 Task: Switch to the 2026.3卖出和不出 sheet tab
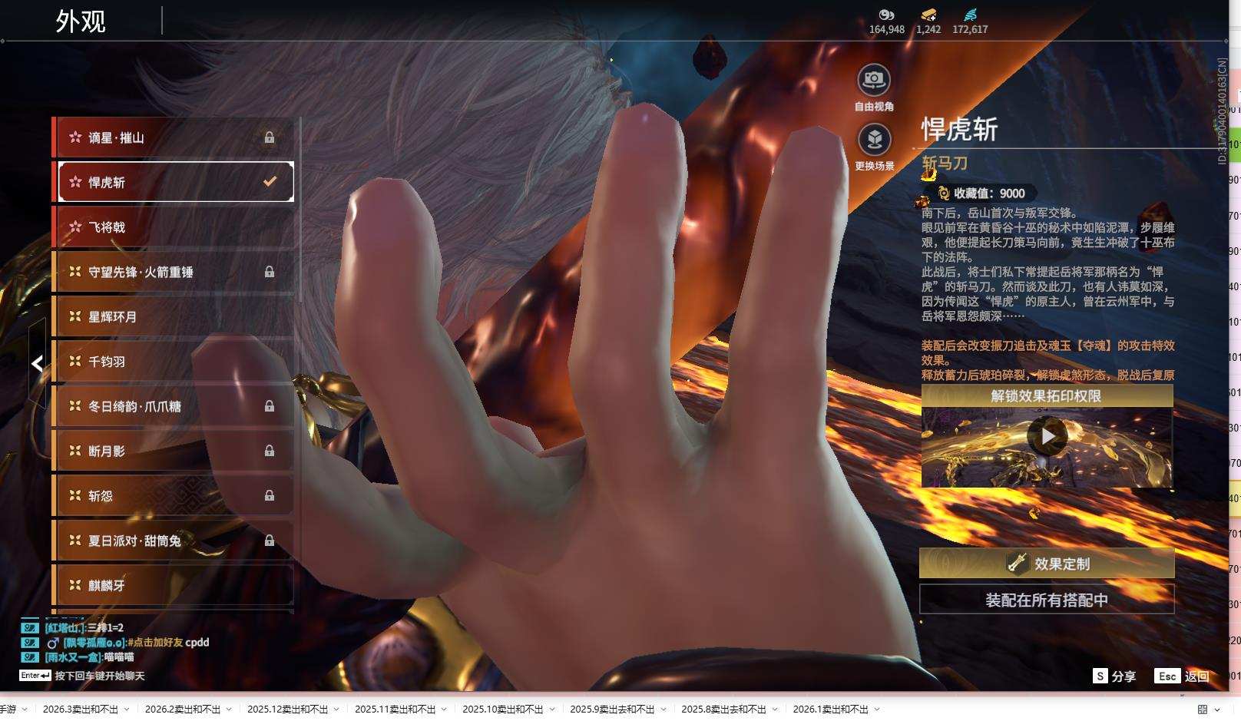(x=81, y=709)
